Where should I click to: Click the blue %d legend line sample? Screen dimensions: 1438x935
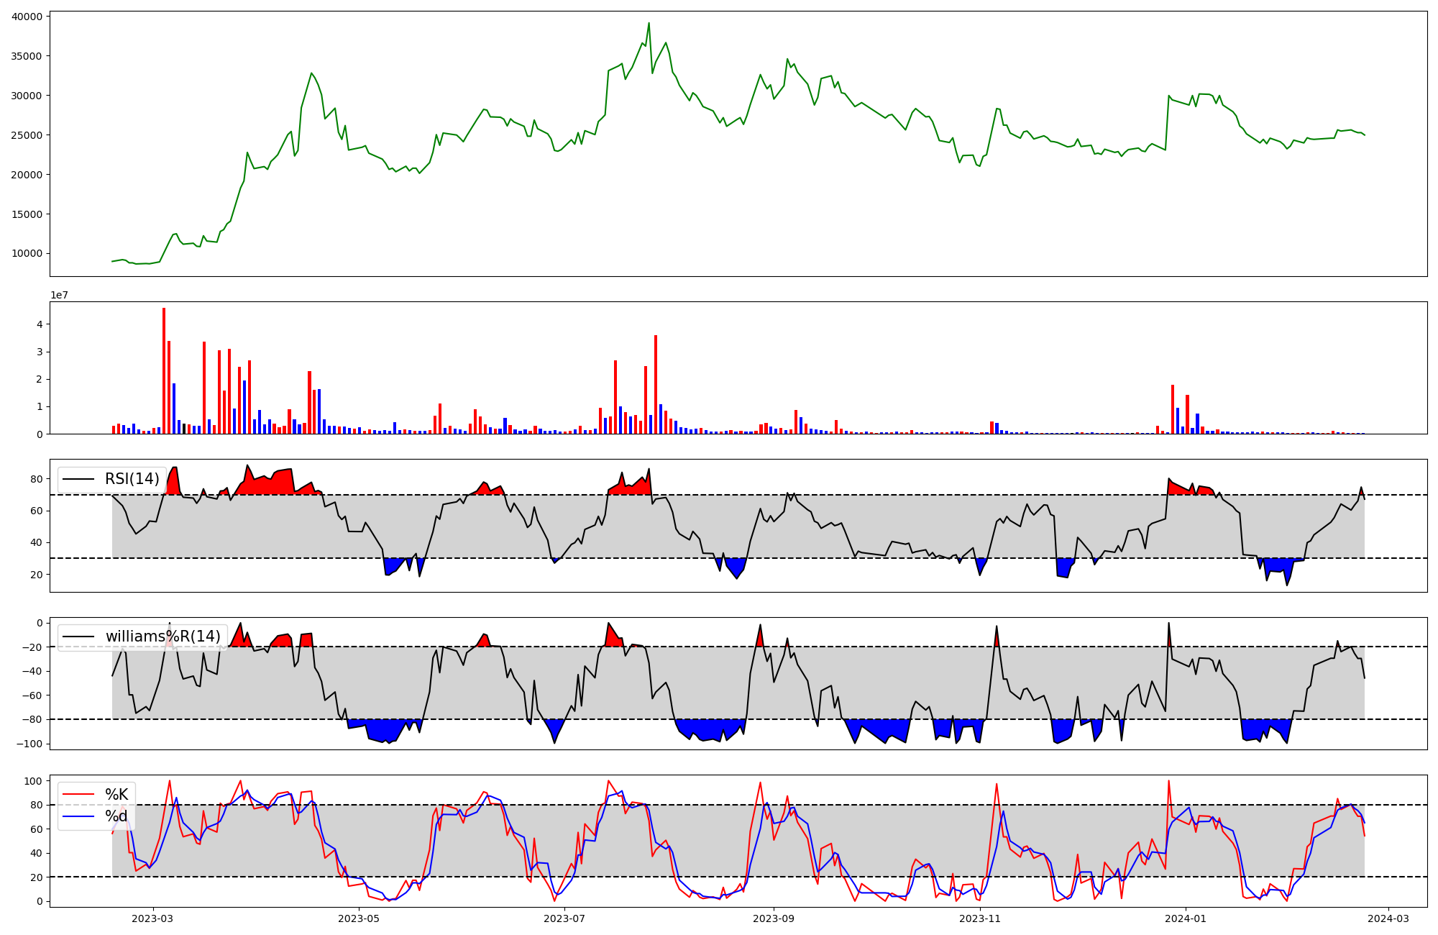click(79, 816)
